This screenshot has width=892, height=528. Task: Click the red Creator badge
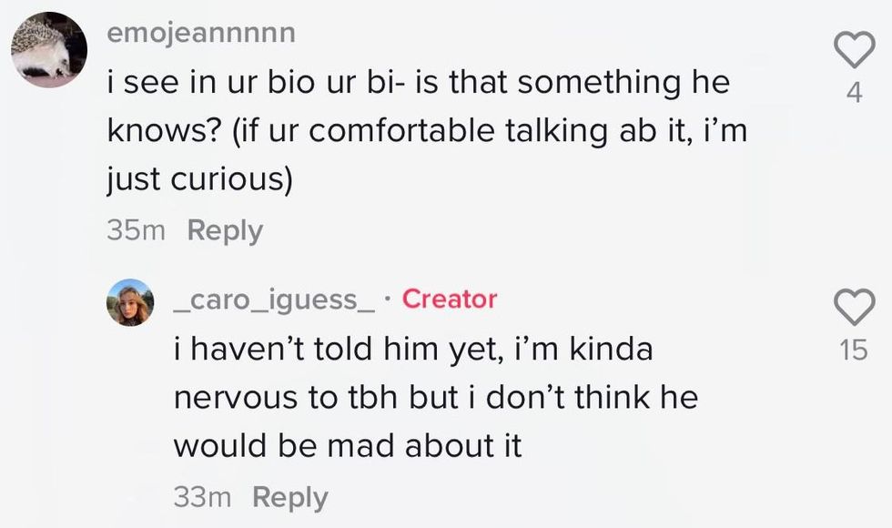click(450, 299)
